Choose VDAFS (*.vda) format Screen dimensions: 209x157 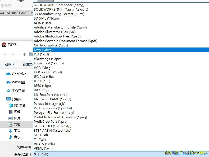pos(121,144)
